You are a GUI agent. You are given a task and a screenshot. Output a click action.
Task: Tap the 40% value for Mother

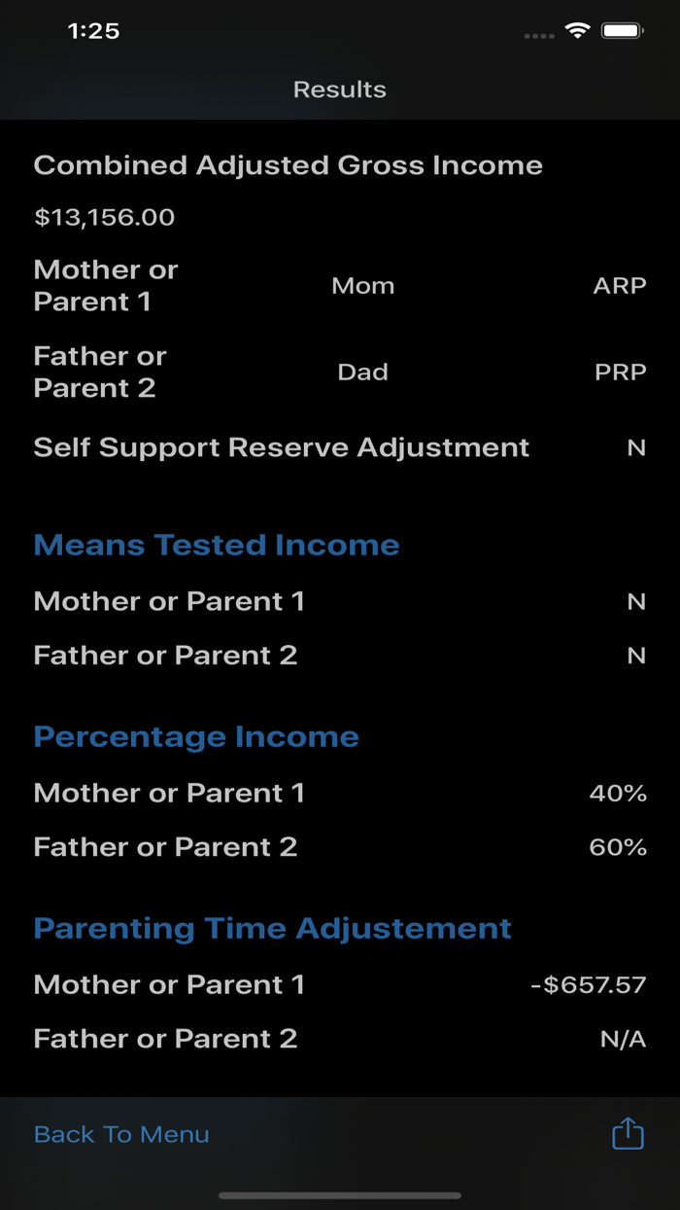pos(619,793)
